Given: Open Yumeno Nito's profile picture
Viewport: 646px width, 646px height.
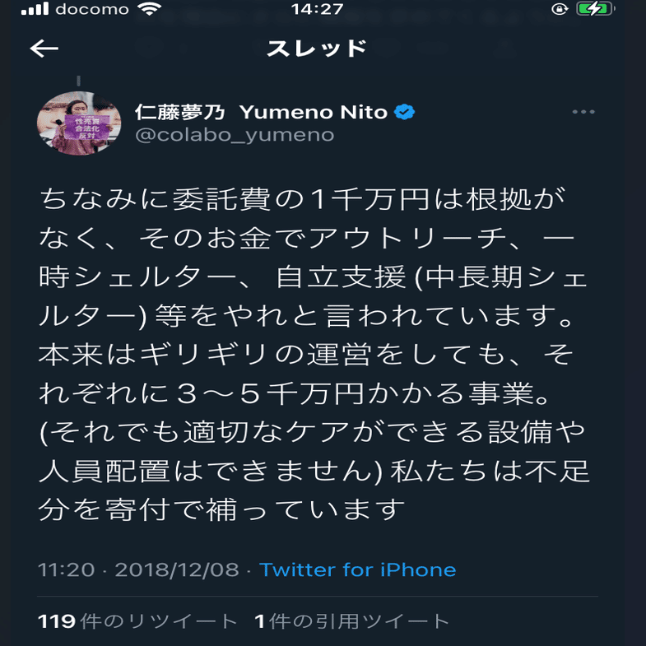Looking at the screenshot, I should click(x=68, y=123).
